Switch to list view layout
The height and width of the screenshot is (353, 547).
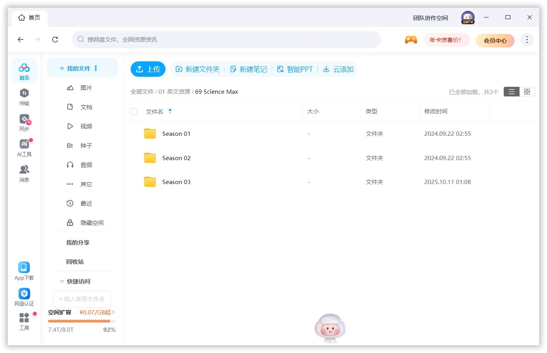pyautogui.click(x=511, y=91)
